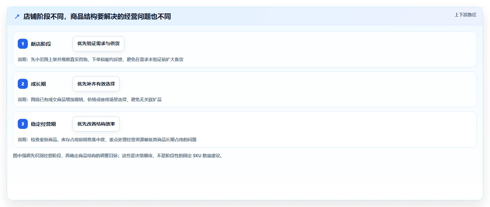The width and height of the screenshot is (490, 207).
Task: Select the number 2 badge for 成长期
Action: click(x=23, y=84)
